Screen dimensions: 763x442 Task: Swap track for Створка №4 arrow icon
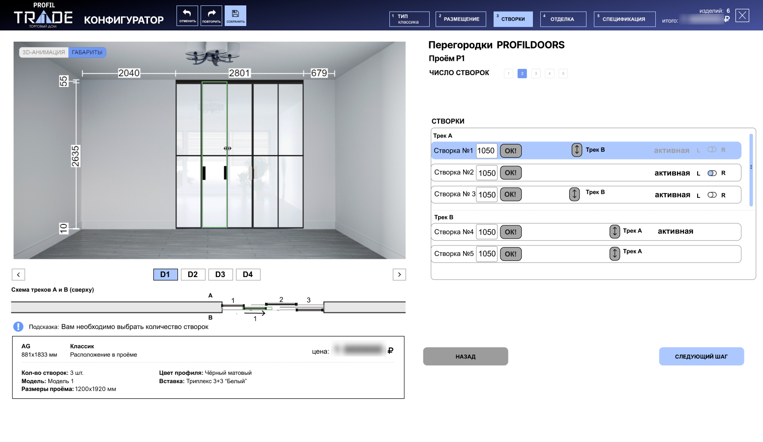click(615, 231)
